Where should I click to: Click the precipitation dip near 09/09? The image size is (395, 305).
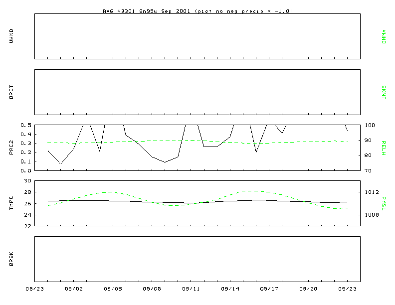coord(165,162)
